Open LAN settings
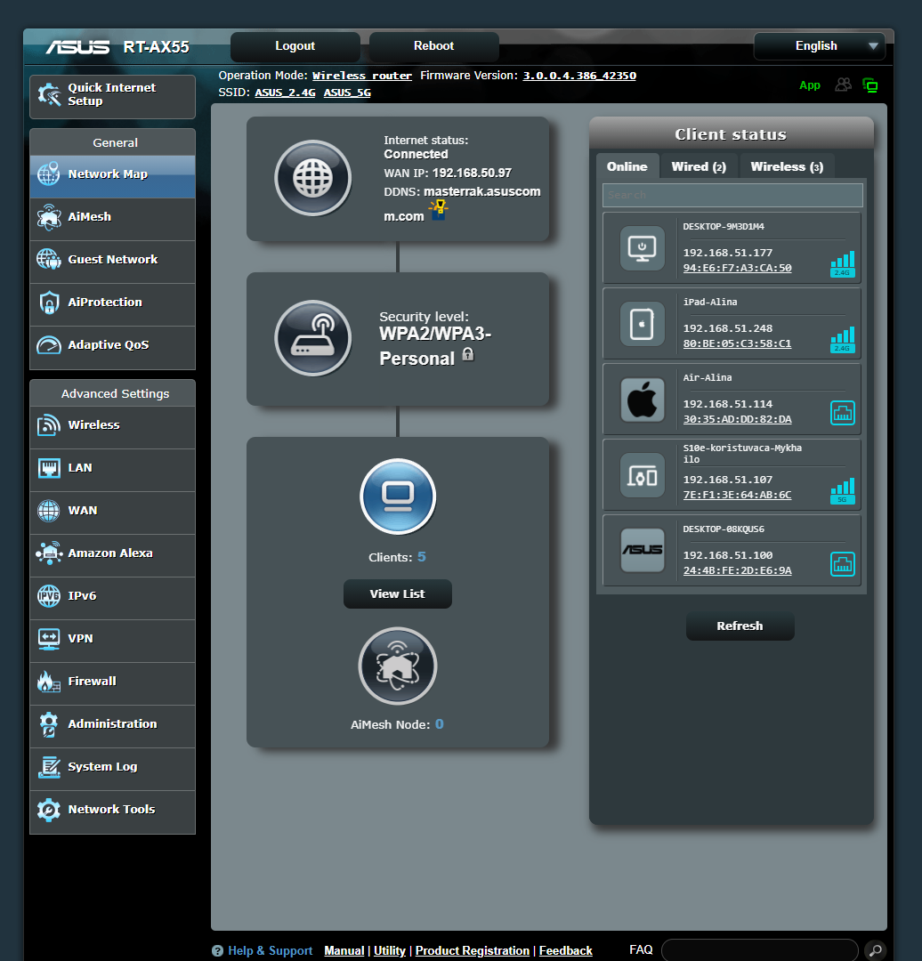The width and height of the screenshot is (922, 961). click(112, 470)
